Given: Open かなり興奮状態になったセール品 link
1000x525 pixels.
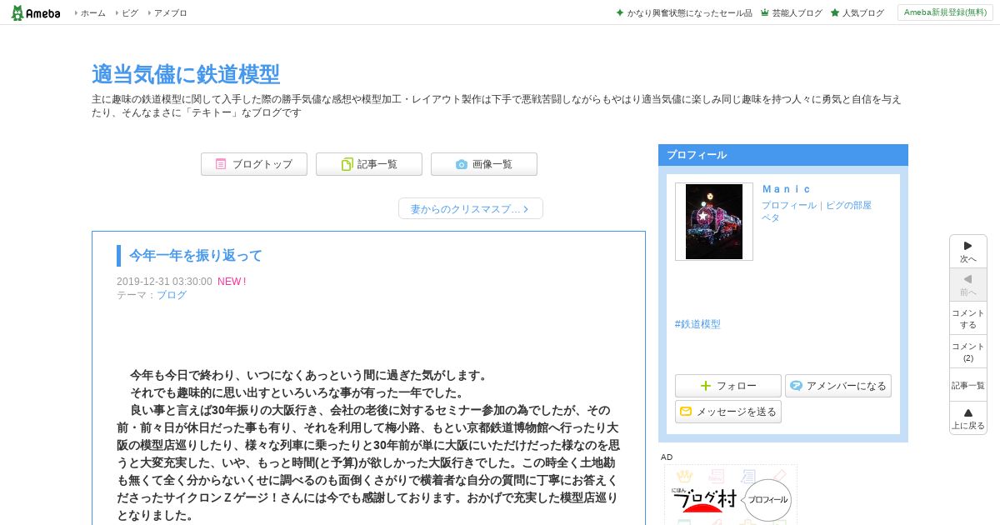Looking at the screenshot, I should 689,13.
